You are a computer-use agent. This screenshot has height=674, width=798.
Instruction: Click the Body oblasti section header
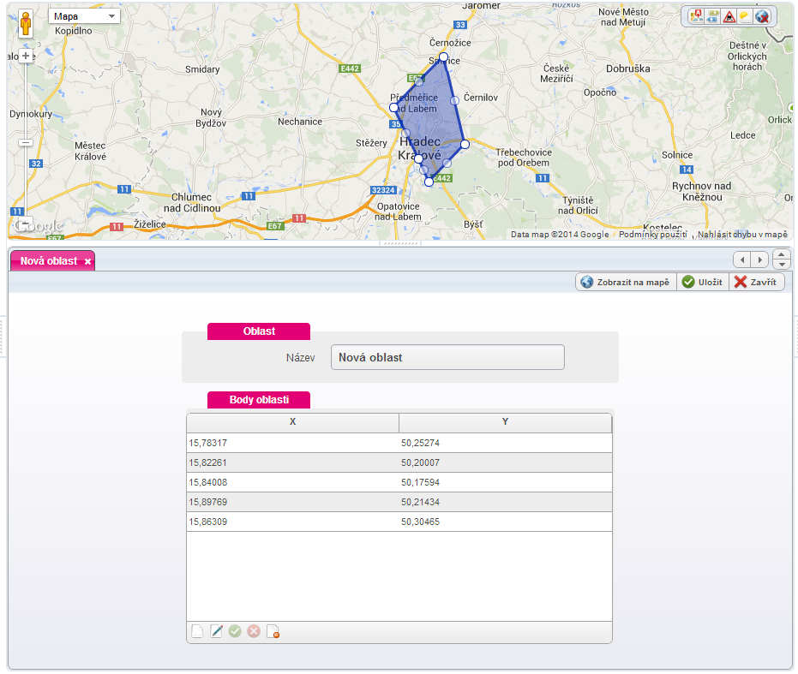(x=259, y=400)
